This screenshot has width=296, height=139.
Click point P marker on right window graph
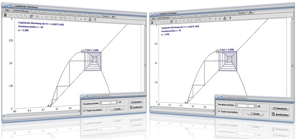click(x=217, y=51)
